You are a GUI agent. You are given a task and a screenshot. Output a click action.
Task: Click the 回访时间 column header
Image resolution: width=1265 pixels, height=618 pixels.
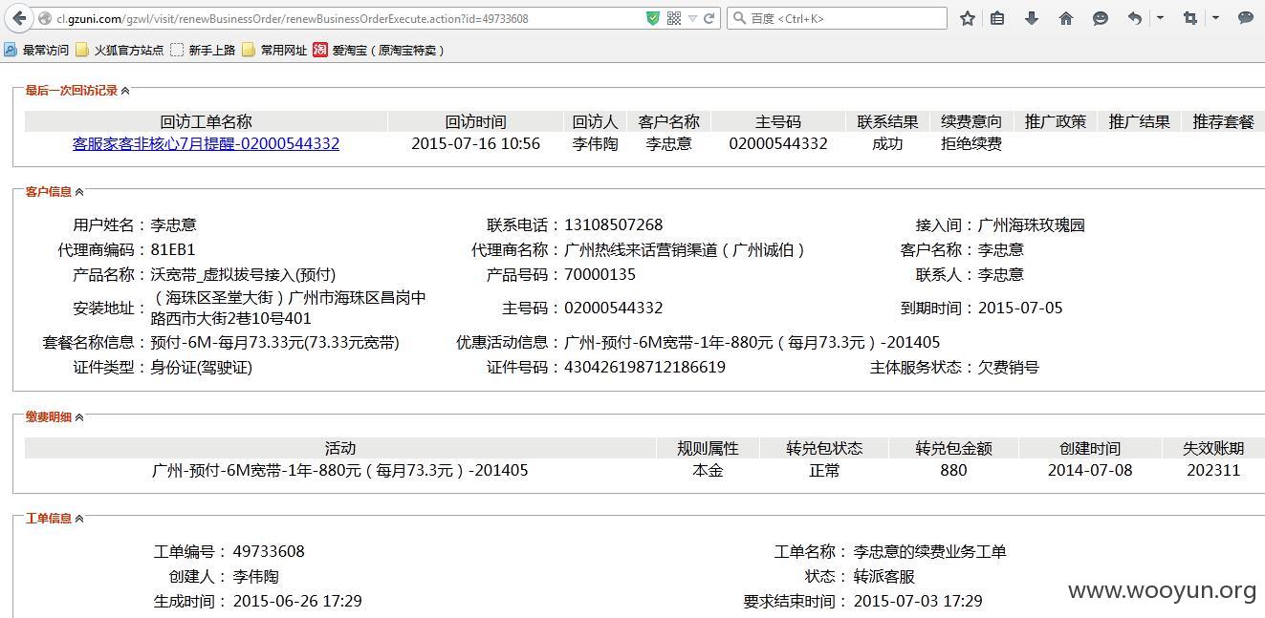[x=475, y=121]
